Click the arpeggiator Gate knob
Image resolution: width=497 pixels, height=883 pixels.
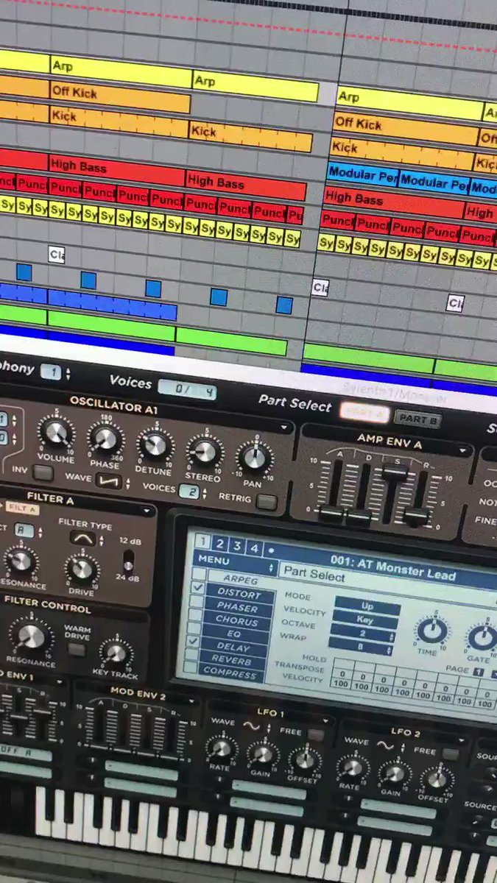484,637
